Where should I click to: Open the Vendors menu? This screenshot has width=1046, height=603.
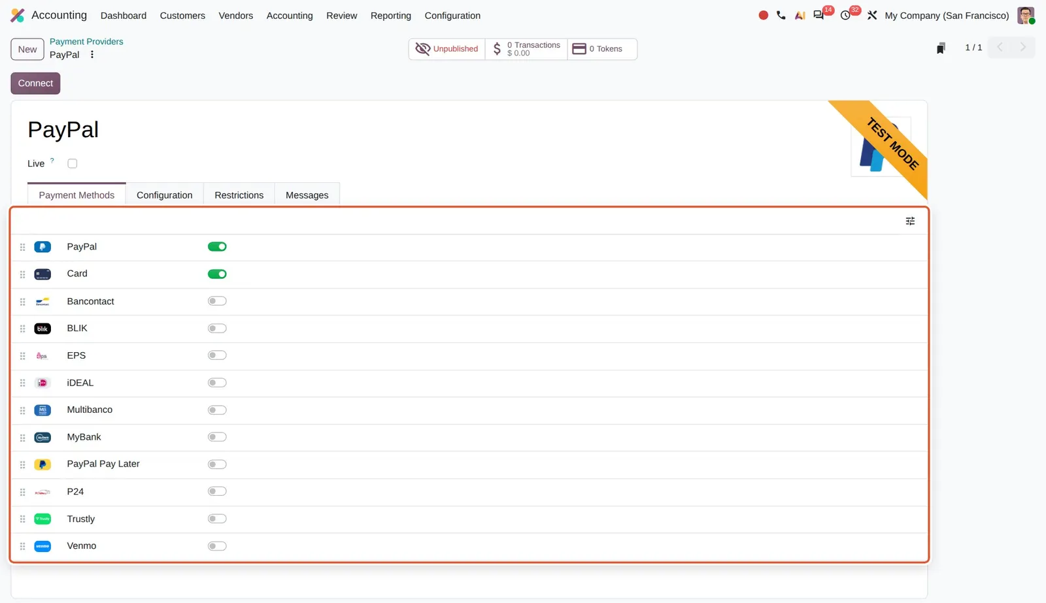[x=235, y=16]
